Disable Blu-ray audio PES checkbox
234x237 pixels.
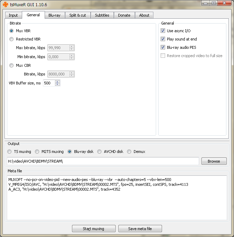pyautogui.click(x=163, y=47)
